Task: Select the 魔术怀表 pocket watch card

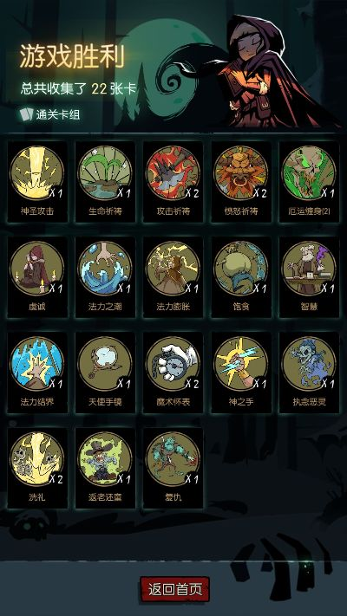Action: tap(173, 364)
